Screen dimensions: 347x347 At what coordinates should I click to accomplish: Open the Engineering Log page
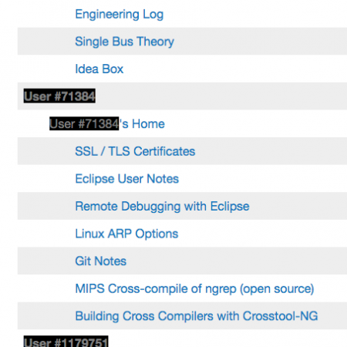pyautogui.click(x=120, y=15)
